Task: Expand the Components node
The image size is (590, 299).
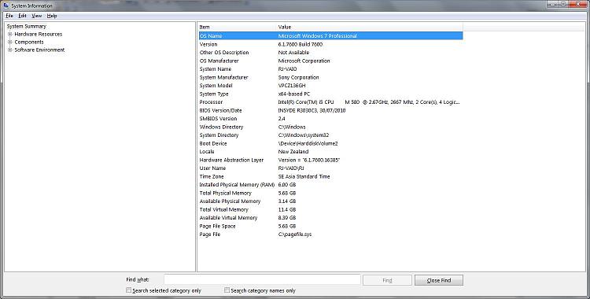Action: [10, 42]
